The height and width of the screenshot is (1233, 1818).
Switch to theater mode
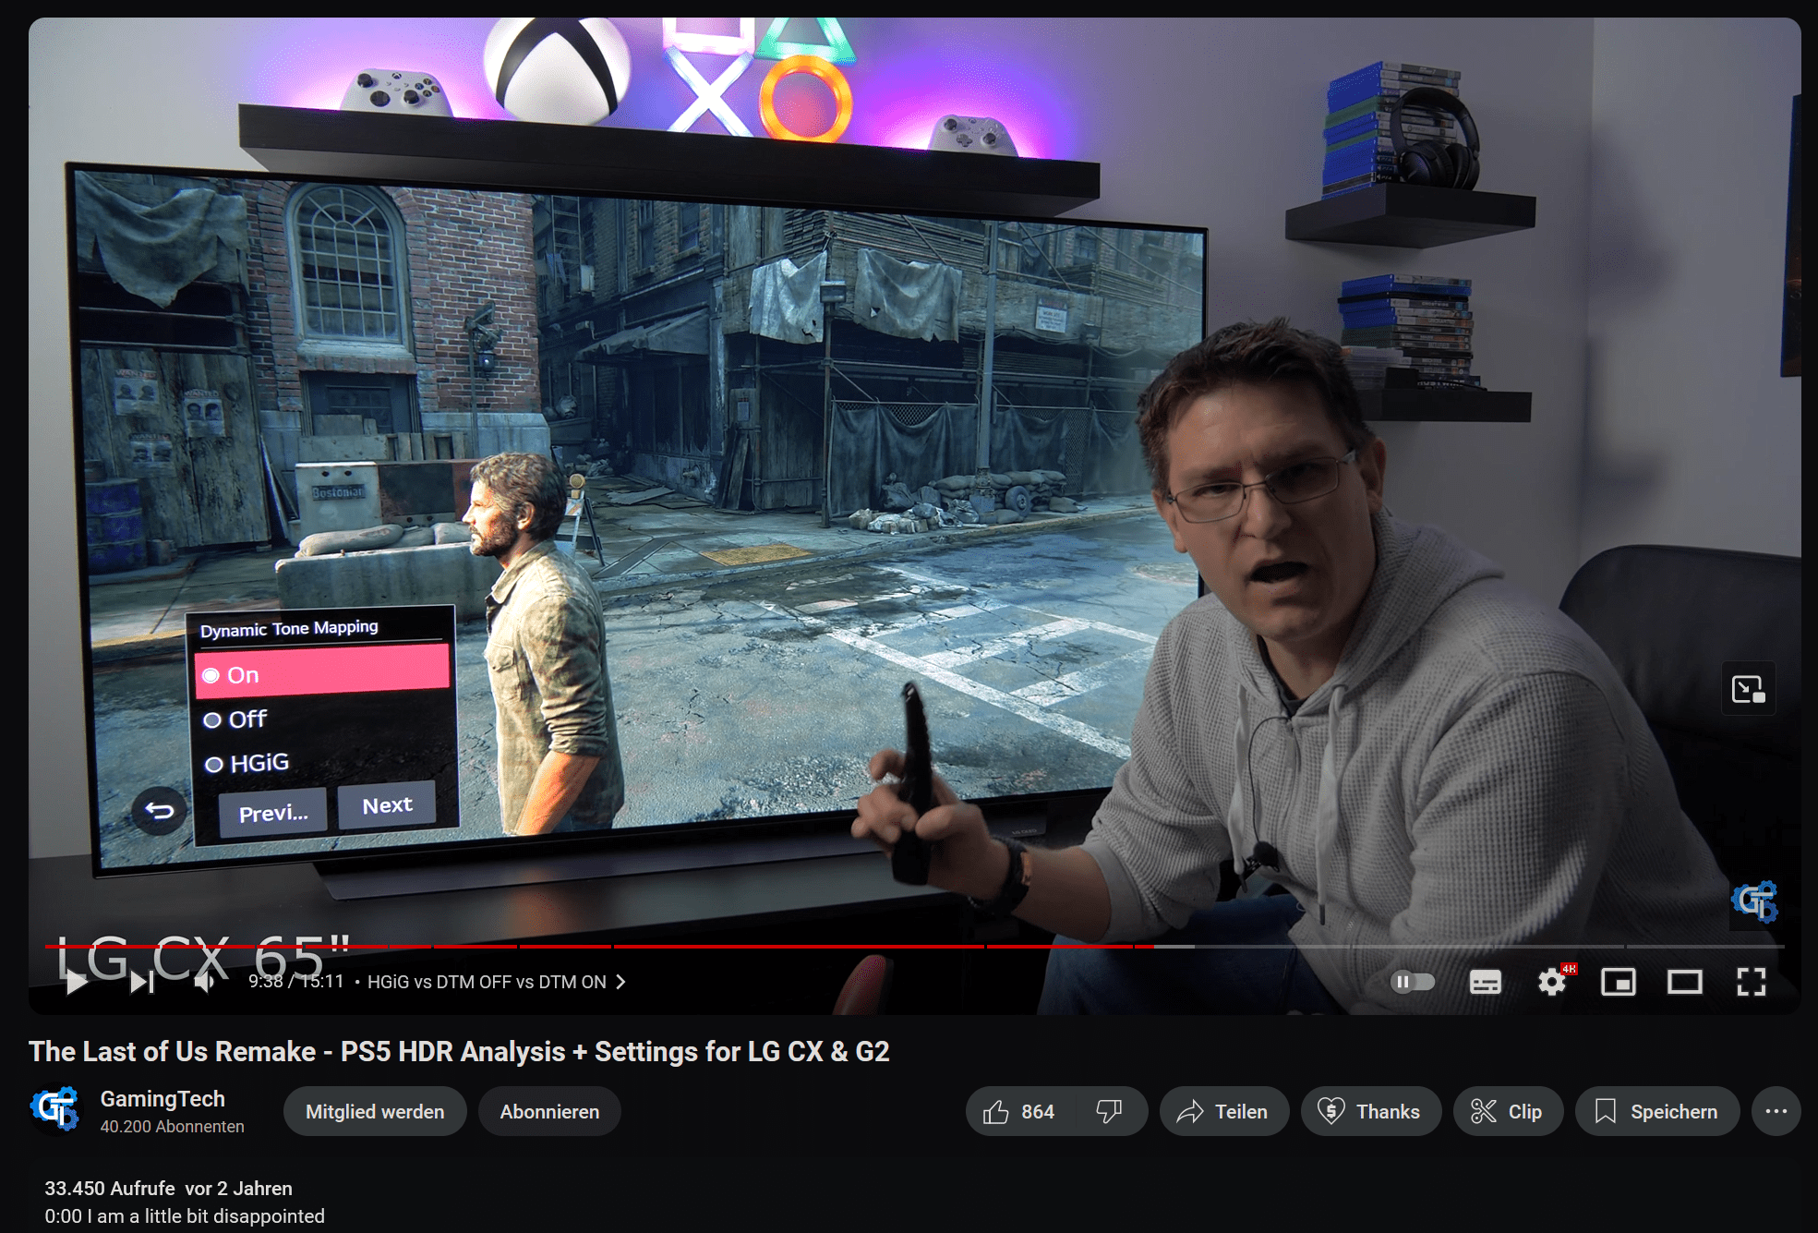1685,982
